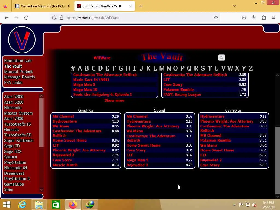Select Nintendo 64 in the console list
The image size is (280, 210).
pos(16,168)
